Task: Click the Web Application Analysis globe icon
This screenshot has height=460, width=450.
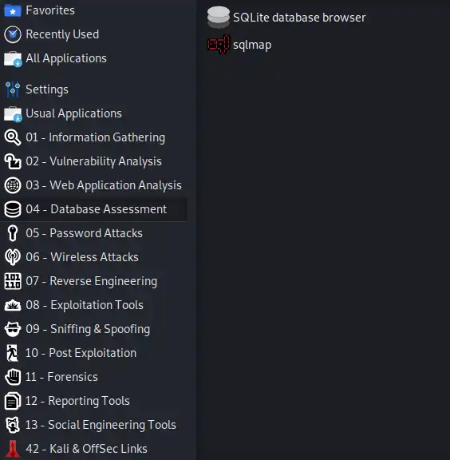Action: (13, 185)
